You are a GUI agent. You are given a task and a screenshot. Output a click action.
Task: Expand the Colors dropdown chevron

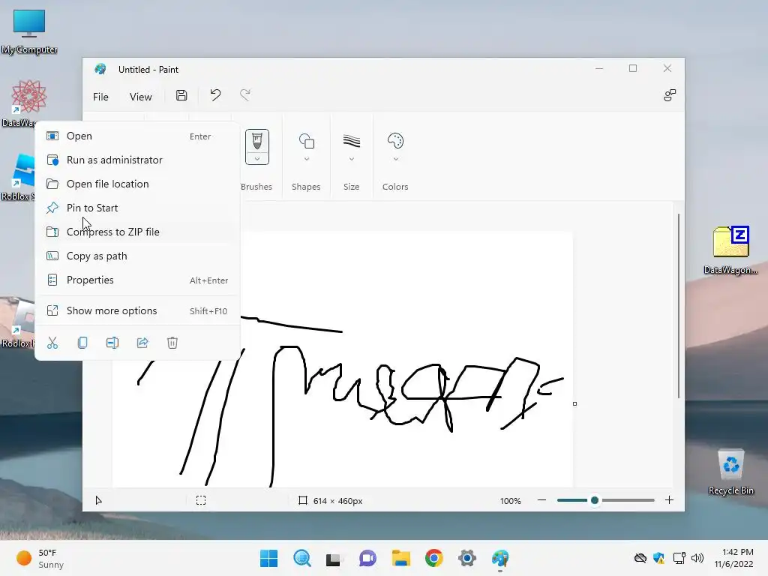point(396,159)
